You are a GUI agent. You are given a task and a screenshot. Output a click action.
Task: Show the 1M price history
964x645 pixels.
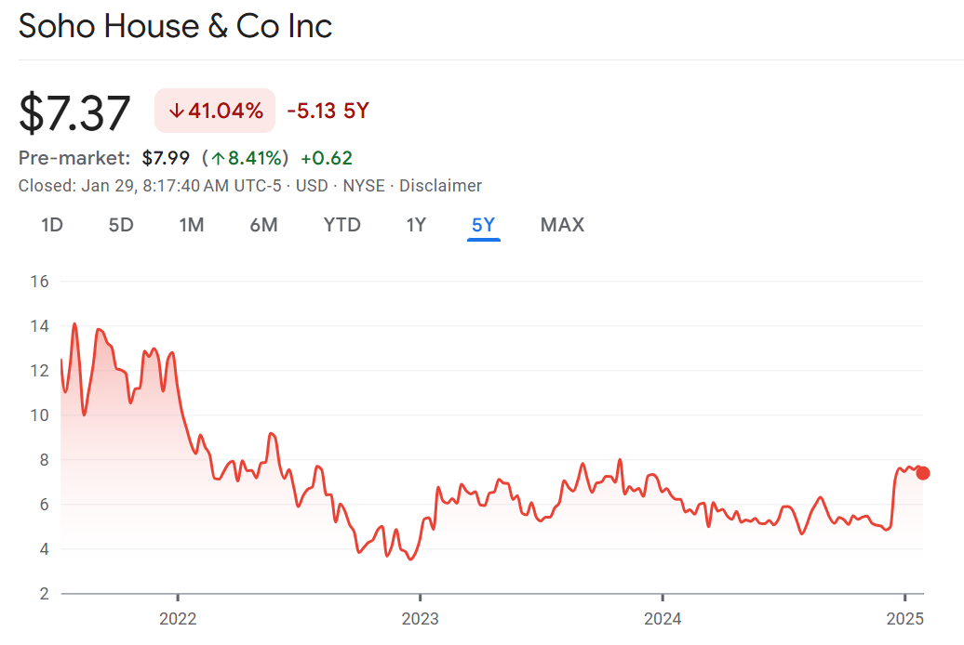click(x=192, y=224)
